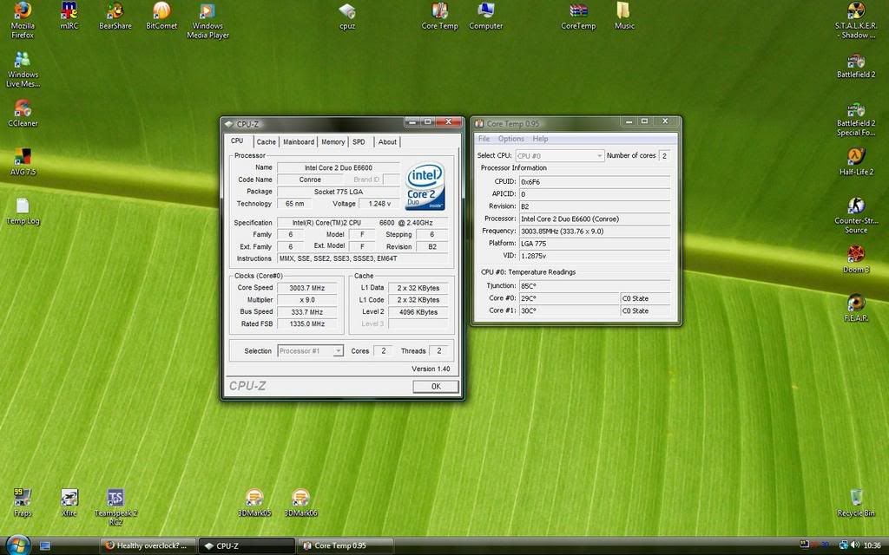Switch to CPU-Z taskbar button
Image resolution: width=889 pixels, height=555 pixels.
pos(247,546)
